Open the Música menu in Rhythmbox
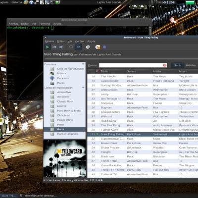The image size is (198, 198). click(49, 41)
